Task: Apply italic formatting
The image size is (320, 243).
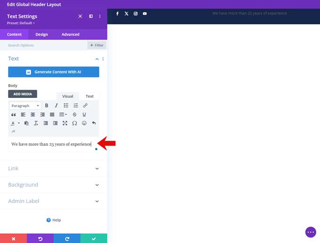Action: (x=56, y=105)
